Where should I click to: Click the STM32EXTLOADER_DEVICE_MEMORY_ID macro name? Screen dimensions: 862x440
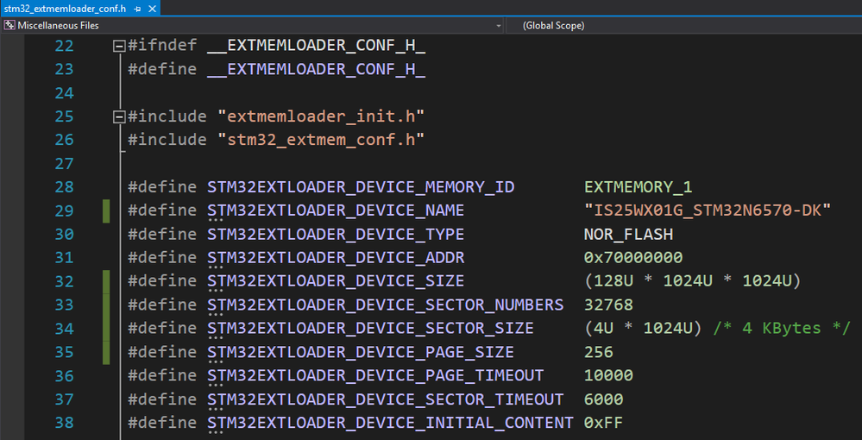tap(361, 187)
